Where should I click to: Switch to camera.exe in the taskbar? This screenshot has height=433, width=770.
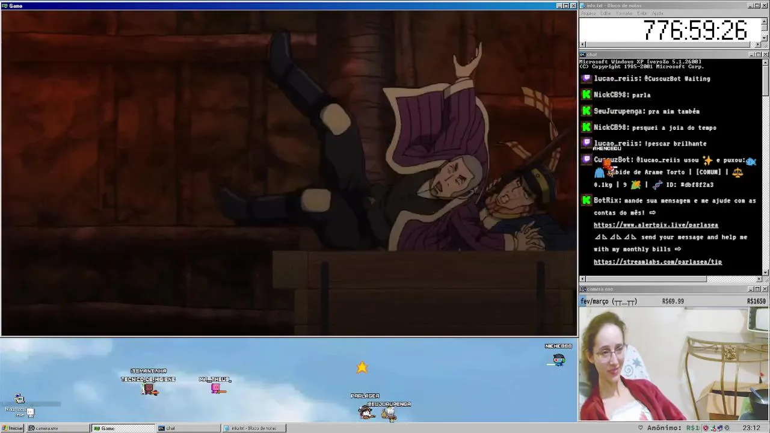[x=58, y=428]
